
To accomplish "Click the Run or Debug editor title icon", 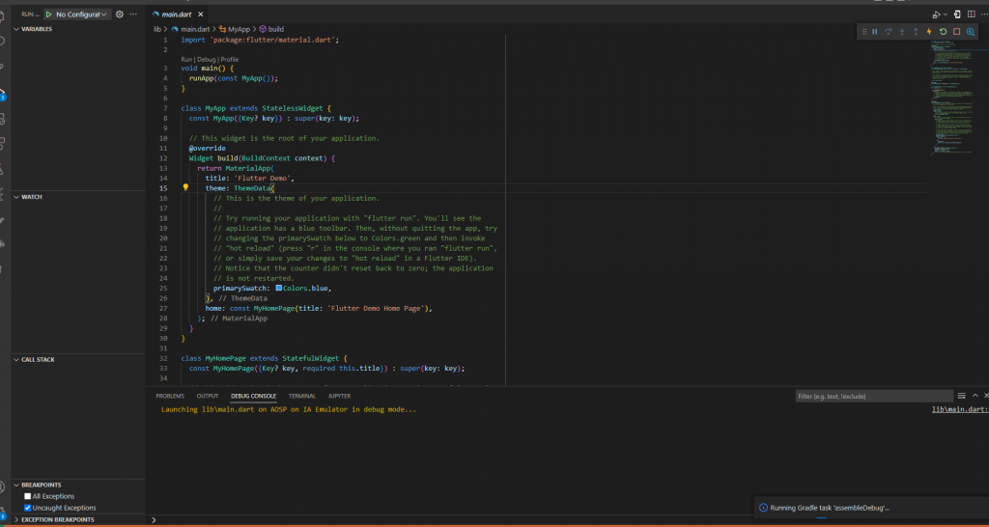I will click(937, 14).
